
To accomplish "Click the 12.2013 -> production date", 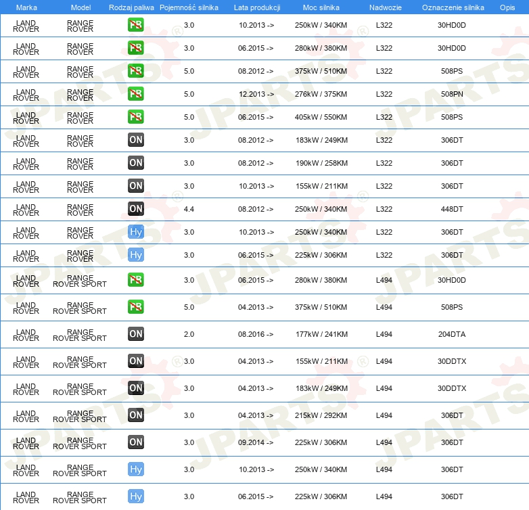I will click(x=256, y=94).
